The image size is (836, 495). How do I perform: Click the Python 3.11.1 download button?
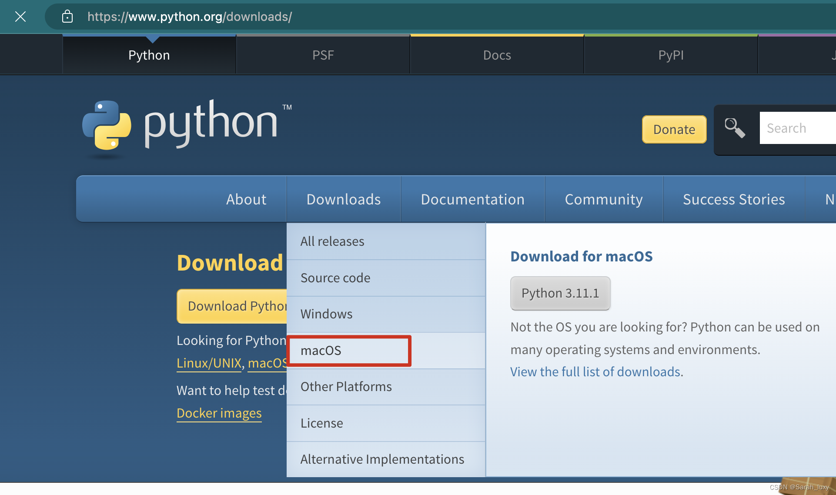[560, 293]
